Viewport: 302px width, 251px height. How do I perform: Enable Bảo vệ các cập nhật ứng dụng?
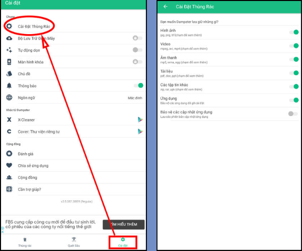(x=293, y=113)
